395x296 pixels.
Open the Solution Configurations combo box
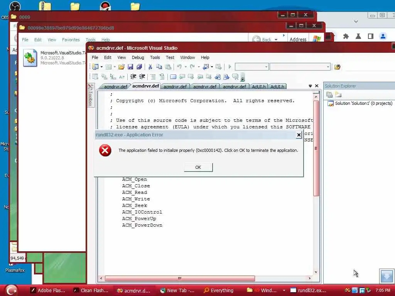tap(252, 67)
